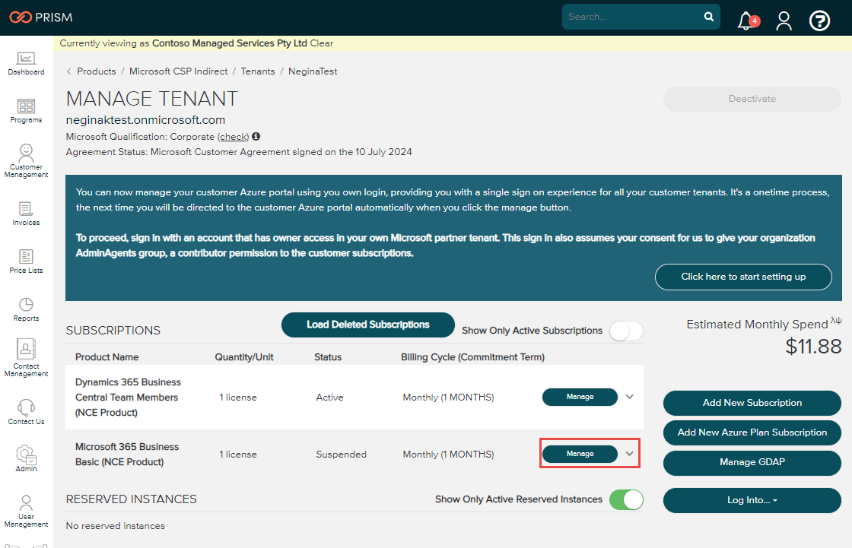Click Add New Azure Plan Subscription
Screen dimensions: 852x548
(752, 433)
